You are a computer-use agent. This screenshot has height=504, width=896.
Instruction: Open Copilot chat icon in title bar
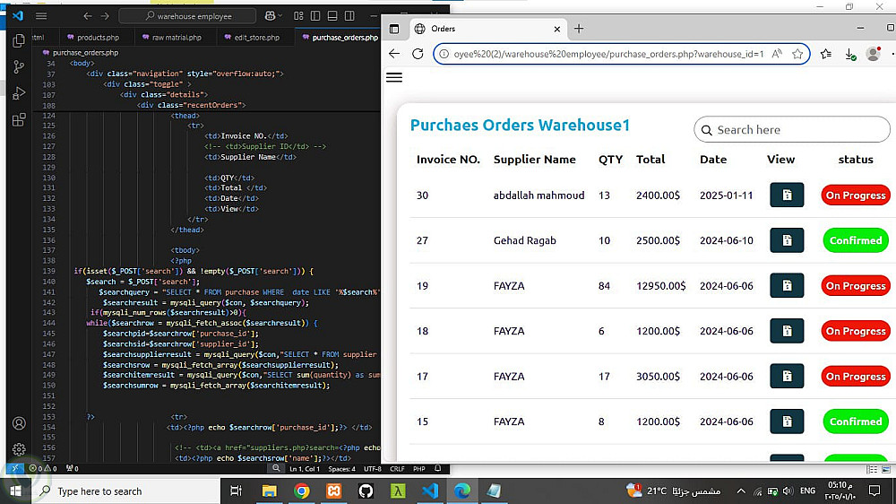271,16
